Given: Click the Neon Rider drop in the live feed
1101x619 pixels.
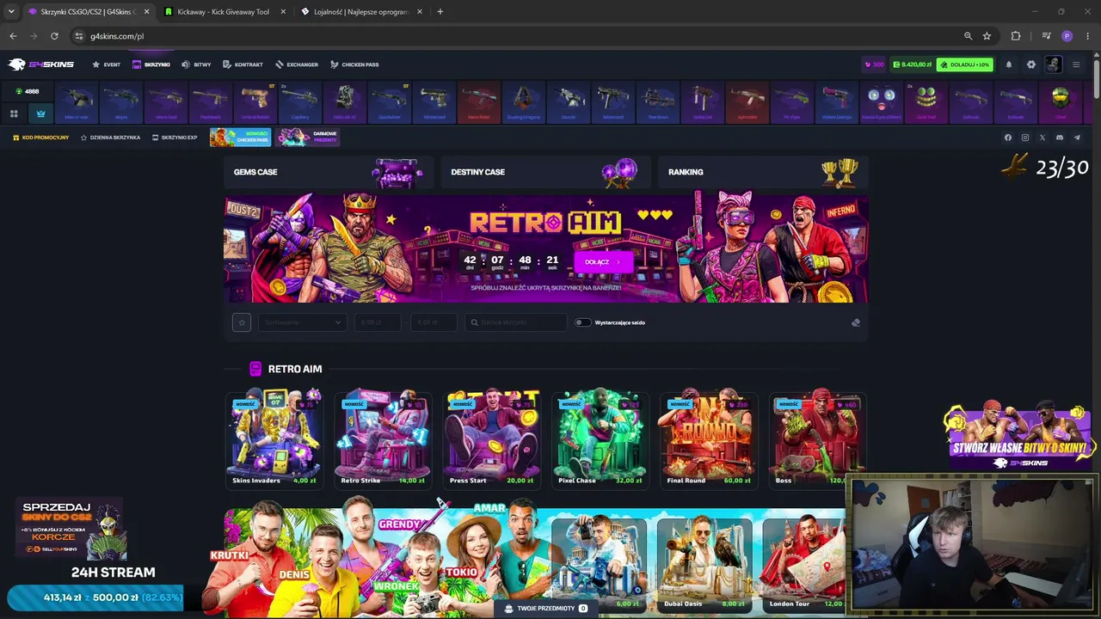Looking at the screenshot, I should [x=478, y=103].
